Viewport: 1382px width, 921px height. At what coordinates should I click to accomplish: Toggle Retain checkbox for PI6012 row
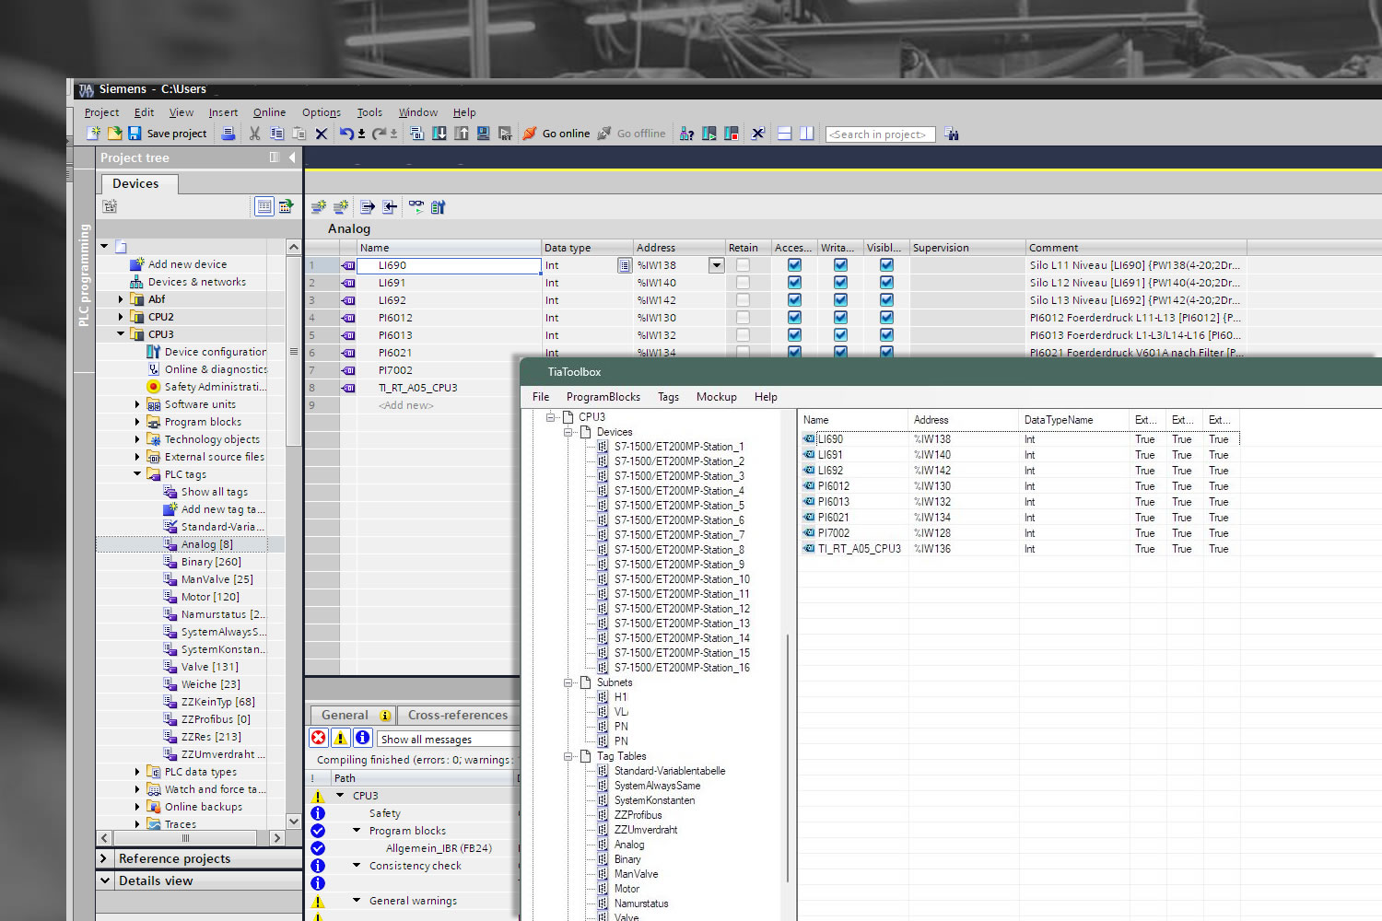pyautogui.click(x=743, y=318)
